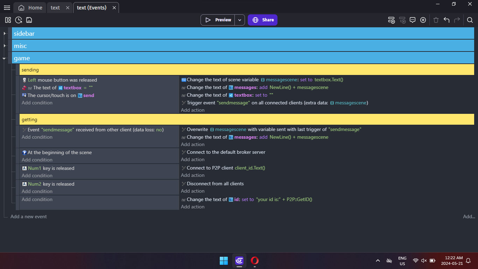This screenshot has width=478, height=269.
Task: Open the project manager panel
Action: (8, 20)
